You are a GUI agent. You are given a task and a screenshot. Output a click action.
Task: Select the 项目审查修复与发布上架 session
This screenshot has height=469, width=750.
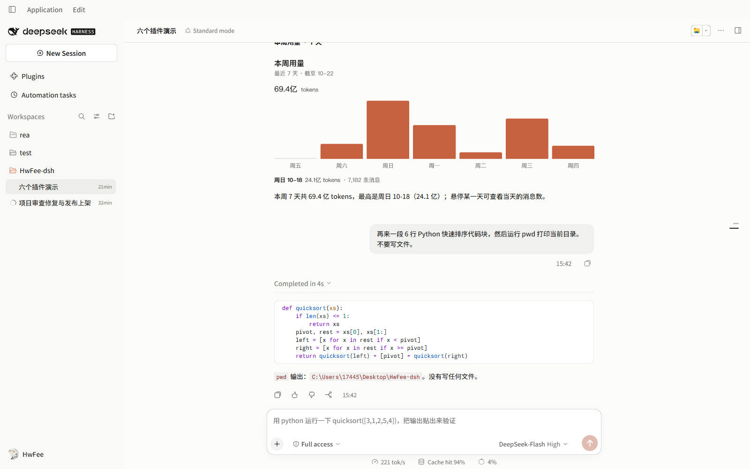[61, 203]
